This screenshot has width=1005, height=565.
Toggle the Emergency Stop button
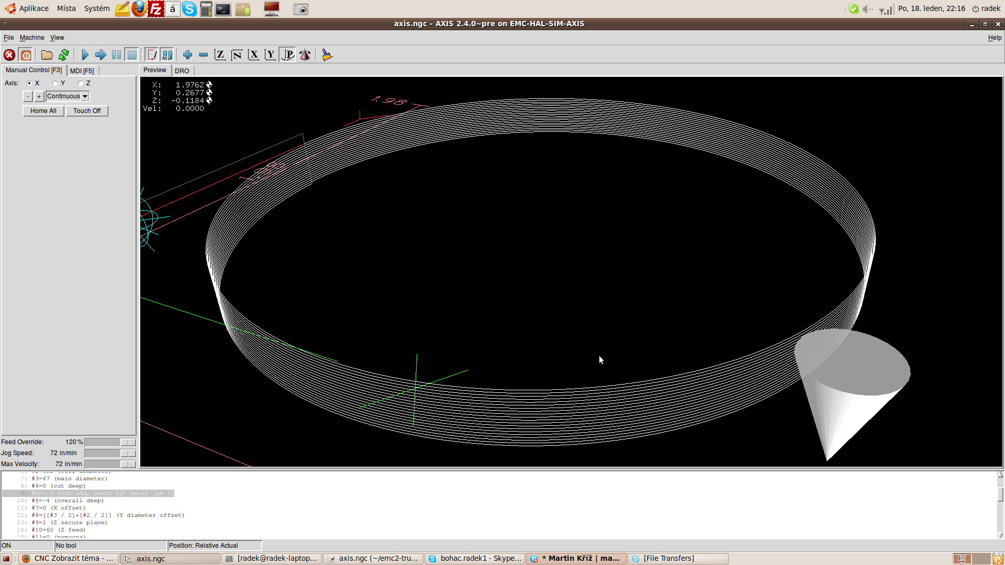coord(9,55)
